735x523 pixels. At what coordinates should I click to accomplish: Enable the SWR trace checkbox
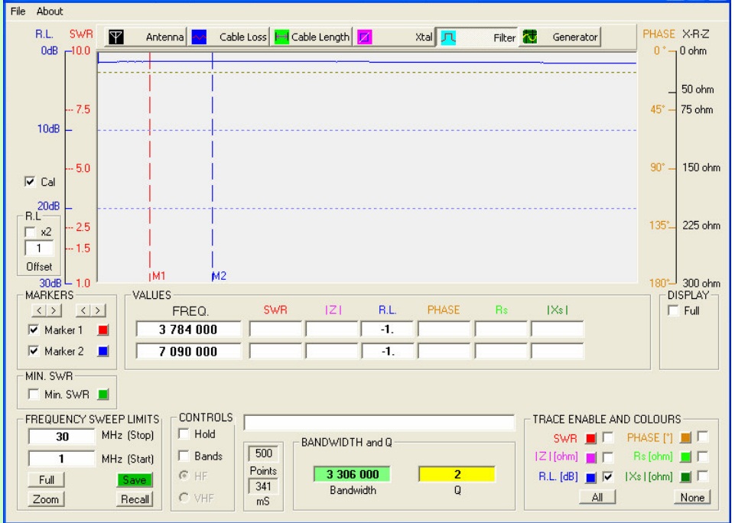607,438
